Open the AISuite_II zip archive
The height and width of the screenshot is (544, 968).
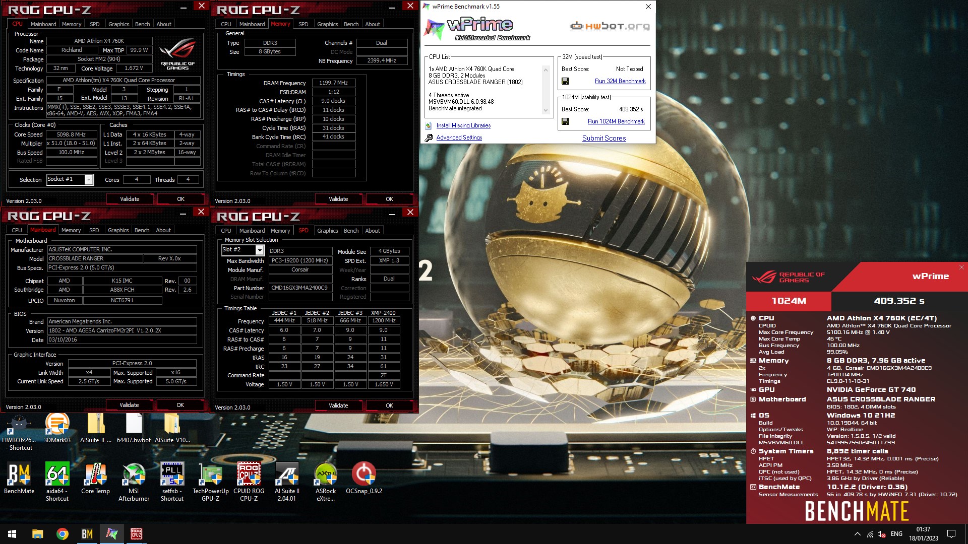click(x=95, y=428)
